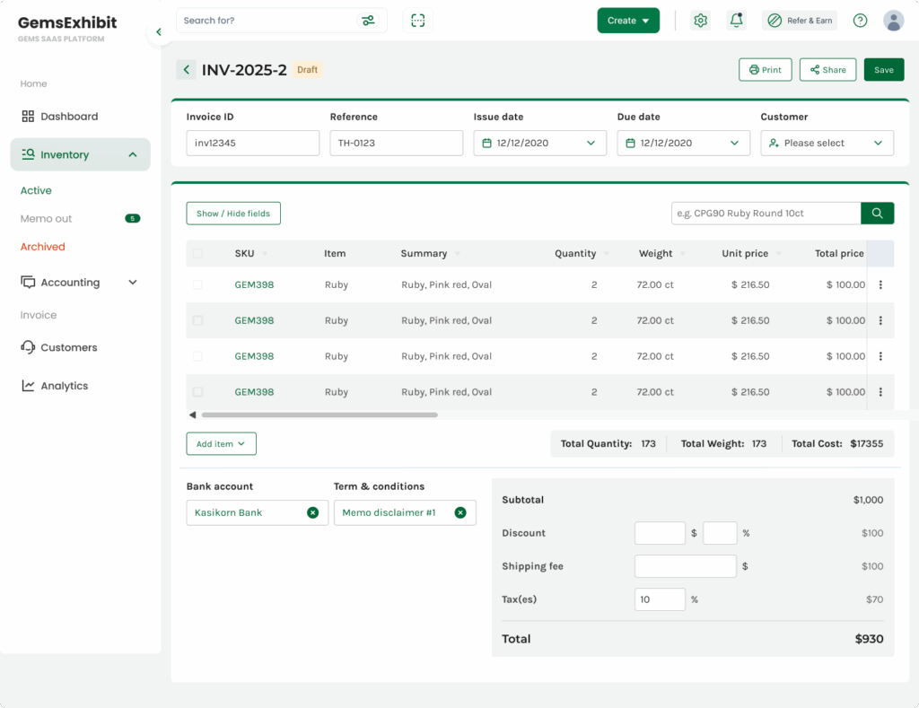Check the first GEM398 row checkbox
Viewport: 919px width, 708px height.
197,284
